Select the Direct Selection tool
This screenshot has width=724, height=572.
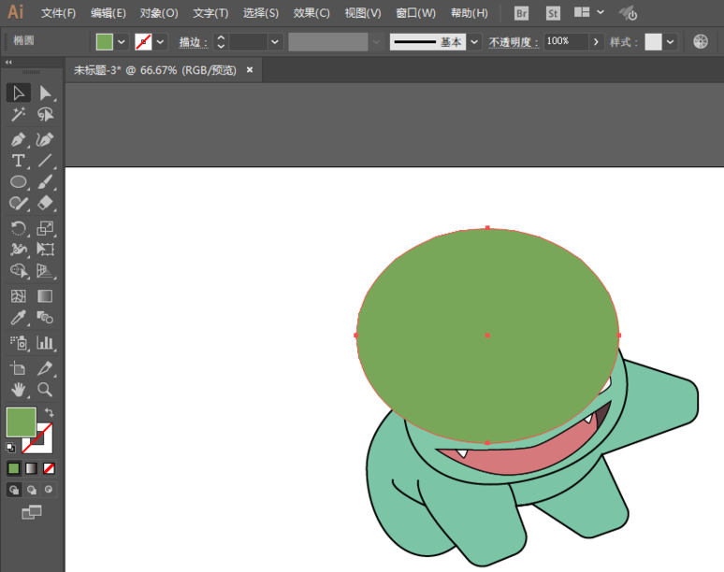45,93
